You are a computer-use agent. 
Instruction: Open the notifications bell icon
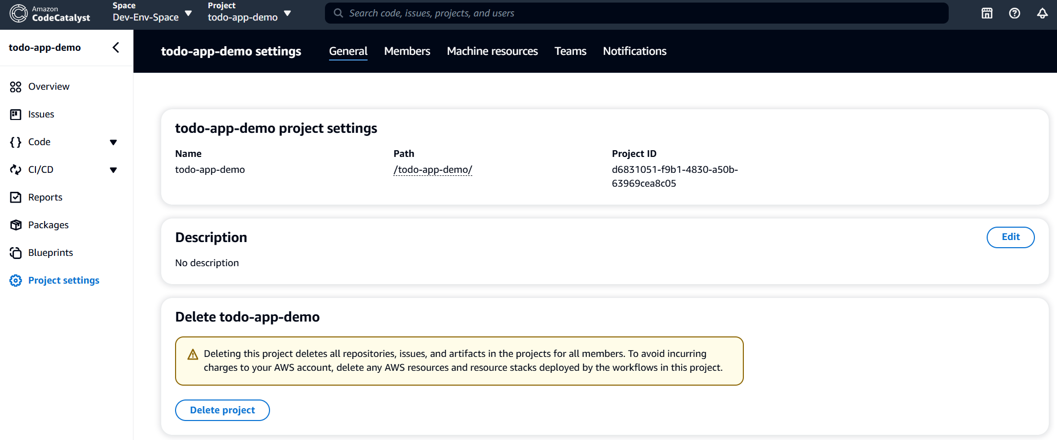(x=1042, y=13)
